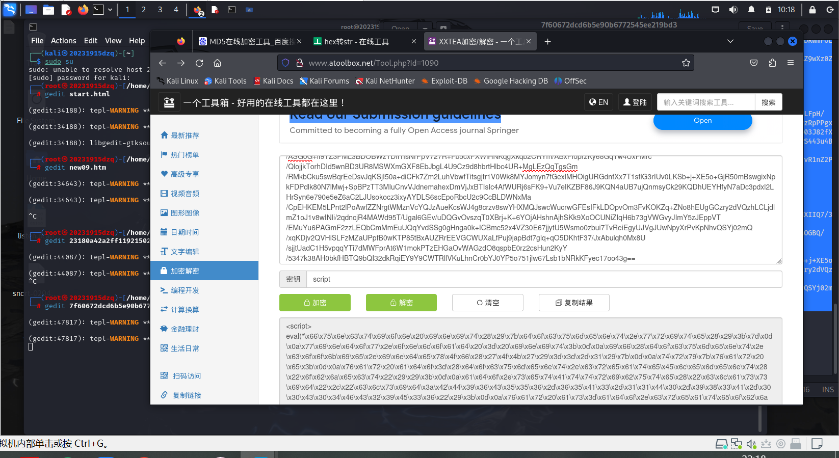Click the blue Open advertisement button
The image size is (839, 458).
(x=702, y=121)
